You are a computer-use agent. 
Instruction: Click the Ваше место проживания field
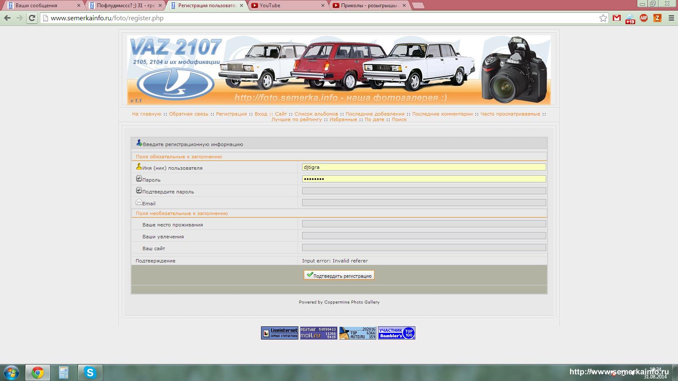[424, 224]
